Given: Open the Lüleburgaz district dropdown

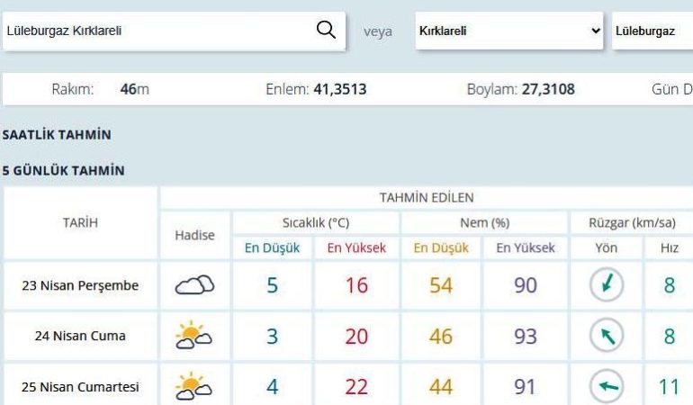Looking at the screenshot, I should 652,31.
